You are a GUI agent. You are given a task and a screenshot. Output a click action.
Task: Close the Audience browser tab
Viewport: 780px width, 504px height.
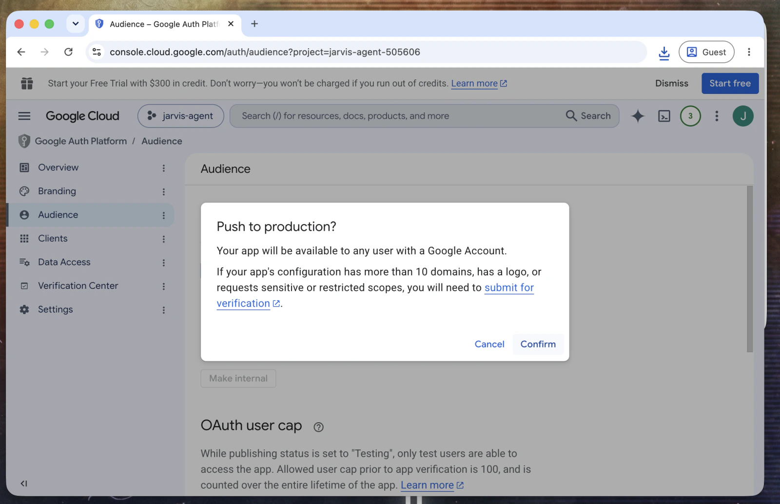(231, 24)
